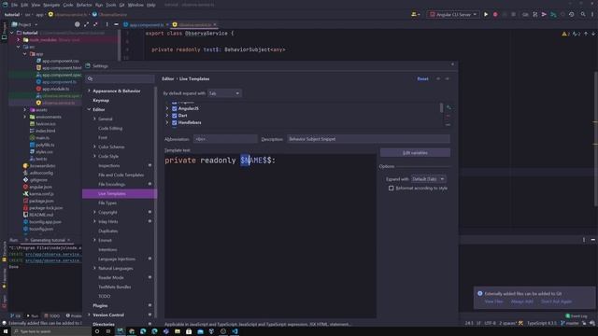The width and height of the screenshot is (598, 336).
Task: Open Microsoft Store from taskbar
Action: [x=189, y=331]
